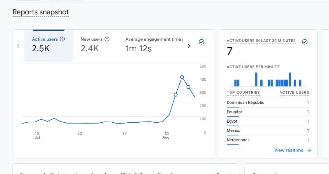Click the realtime active users count 7
This screenshot has width=329, height=174.
point(230,51)
